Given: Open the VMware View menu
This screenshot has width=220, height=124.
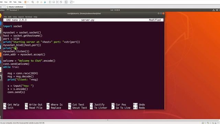Looking at the screenshot, I should point(6,2).
